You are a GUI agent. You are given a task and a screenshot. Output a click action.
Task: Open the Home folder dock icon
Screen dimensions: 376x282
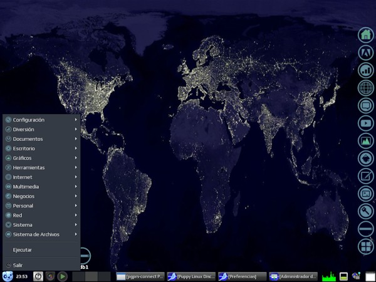click(366, 35)
